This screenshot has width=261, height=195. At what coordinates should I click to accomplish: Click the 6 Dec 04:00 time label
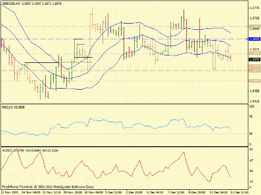(155, 192)
